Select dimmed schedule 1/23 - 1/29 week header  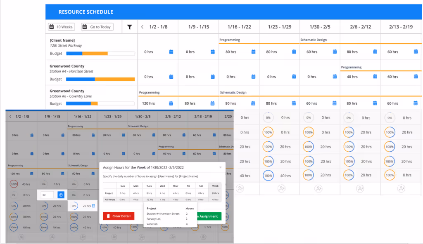point(113,117)
